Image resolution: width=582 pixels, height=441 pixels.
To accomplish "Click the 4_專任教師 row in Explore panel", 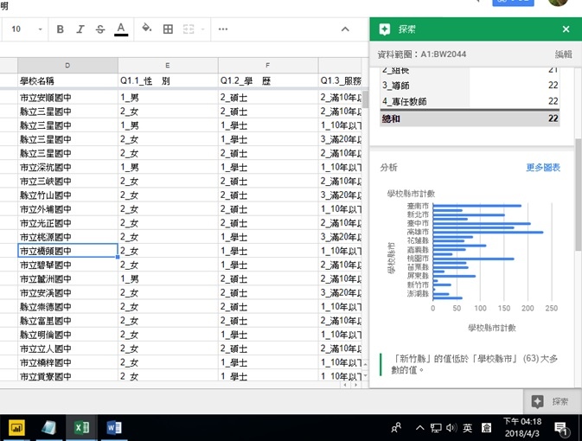I will click(x=470, y=101).
